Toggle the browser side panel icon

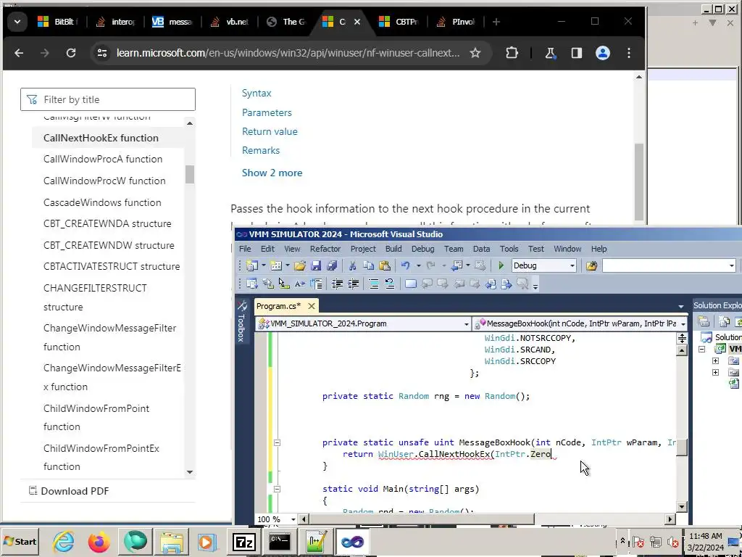click(576, 53)
